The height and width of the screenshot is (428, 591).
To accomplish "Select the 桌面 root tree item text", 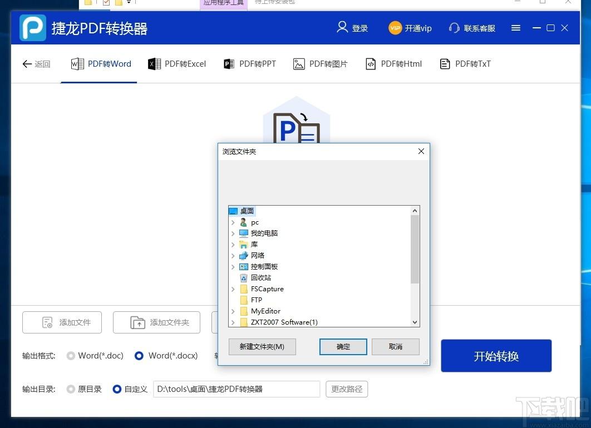I will [x=247, y=211].
